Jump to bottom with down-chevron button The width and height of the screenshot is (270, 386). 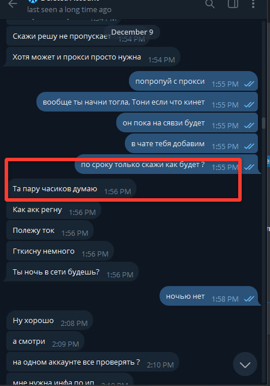coord(245,365)
